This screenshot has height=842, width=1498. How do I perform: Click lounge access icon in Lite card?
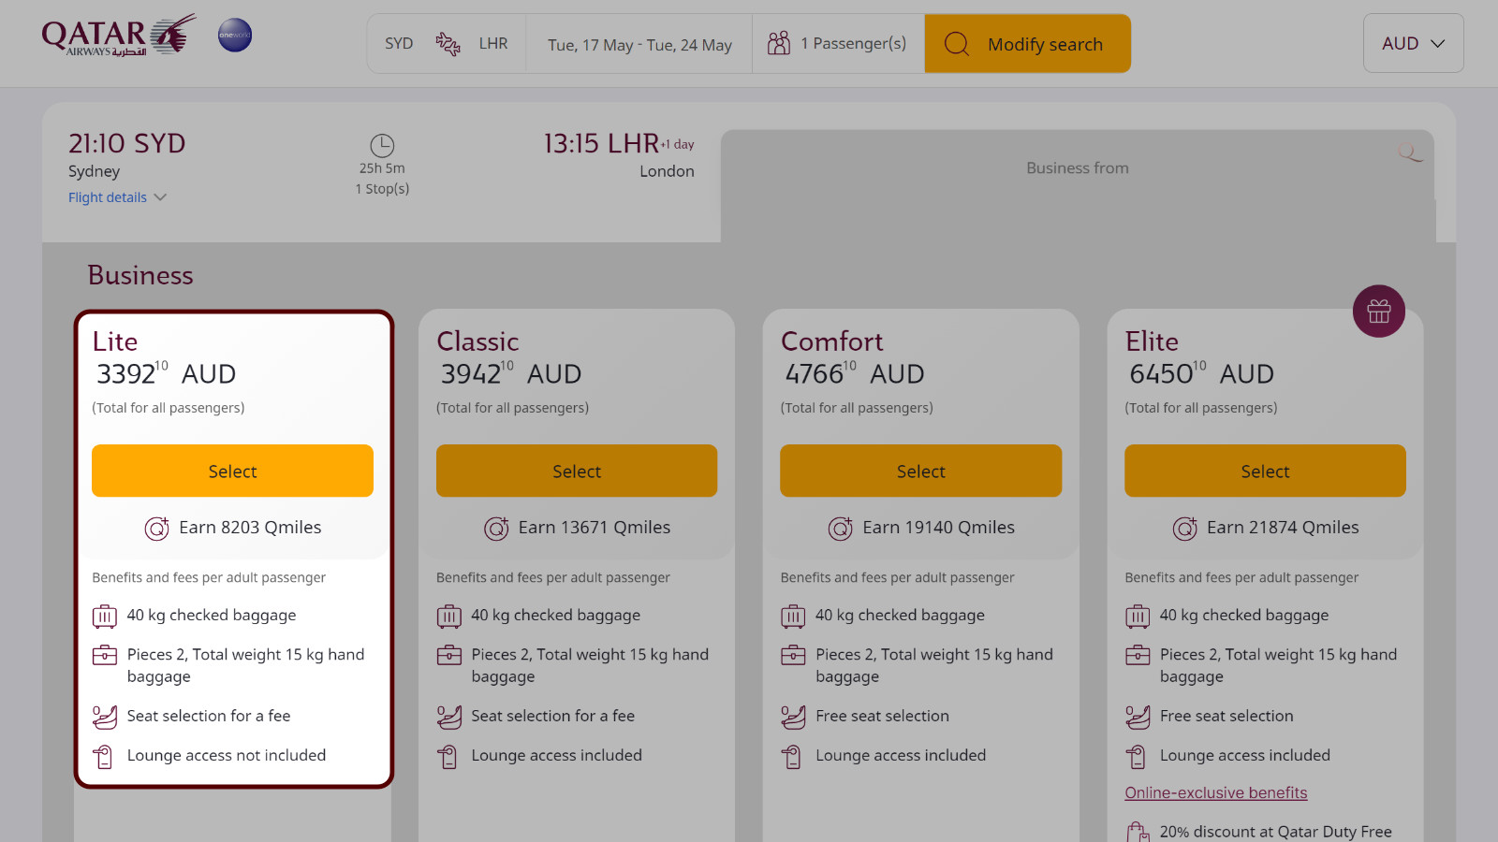[x=104, y=757]
